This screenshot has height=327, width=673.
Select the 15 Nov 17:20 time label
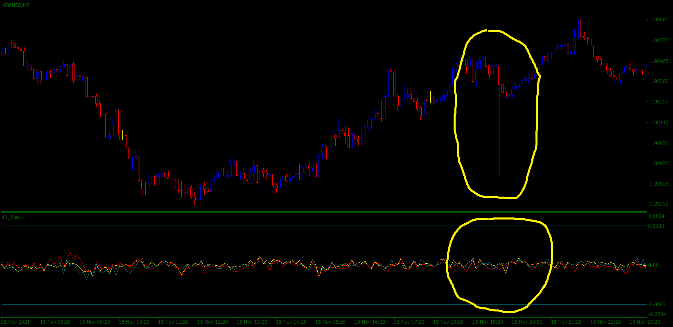pyautogui.click(x=409, y=322)
